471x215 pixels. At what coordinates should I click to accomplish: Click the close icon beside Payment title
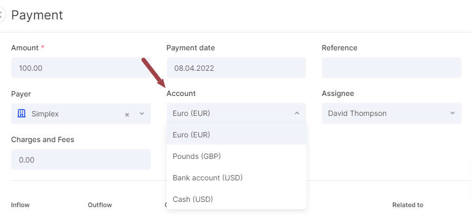(x=2, y=15)
